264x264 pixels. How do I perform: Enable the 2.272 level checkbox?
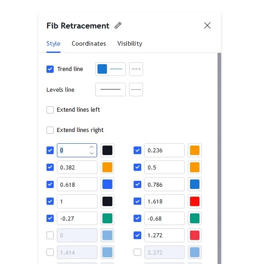point(137,252)
